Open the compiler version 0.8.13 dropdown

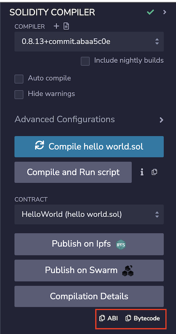tap(89, 41)
